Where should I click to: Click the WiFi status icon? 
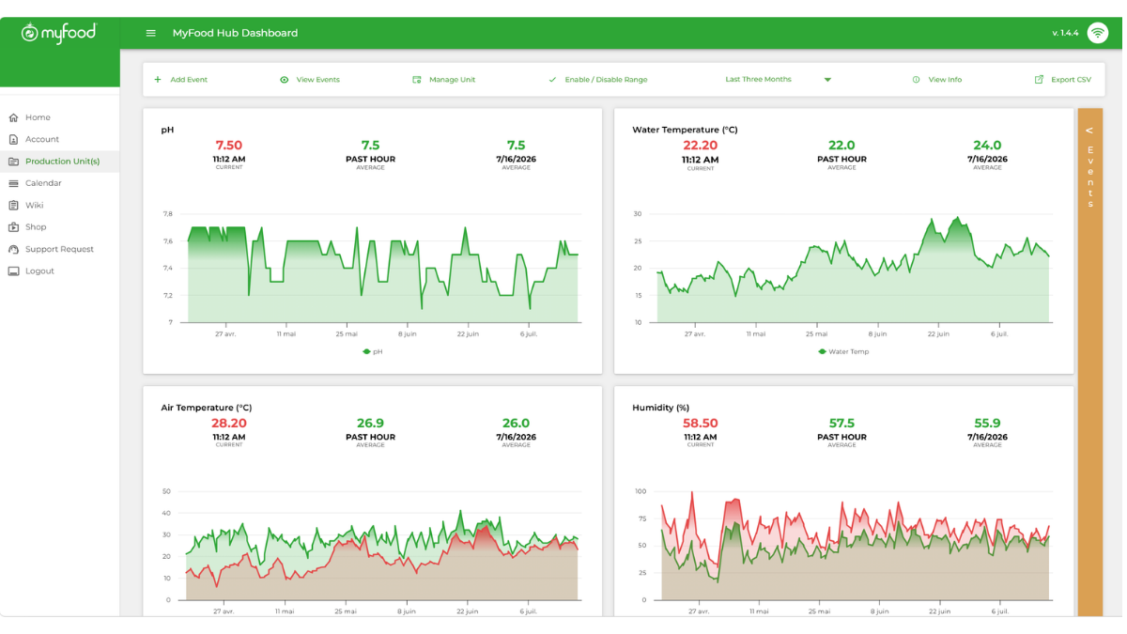pyautogui.click(x=1097, y=33)
